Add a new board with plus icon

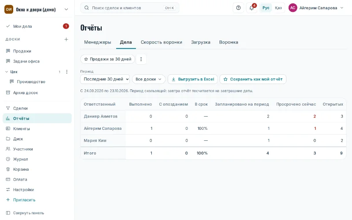pos(66,39)
